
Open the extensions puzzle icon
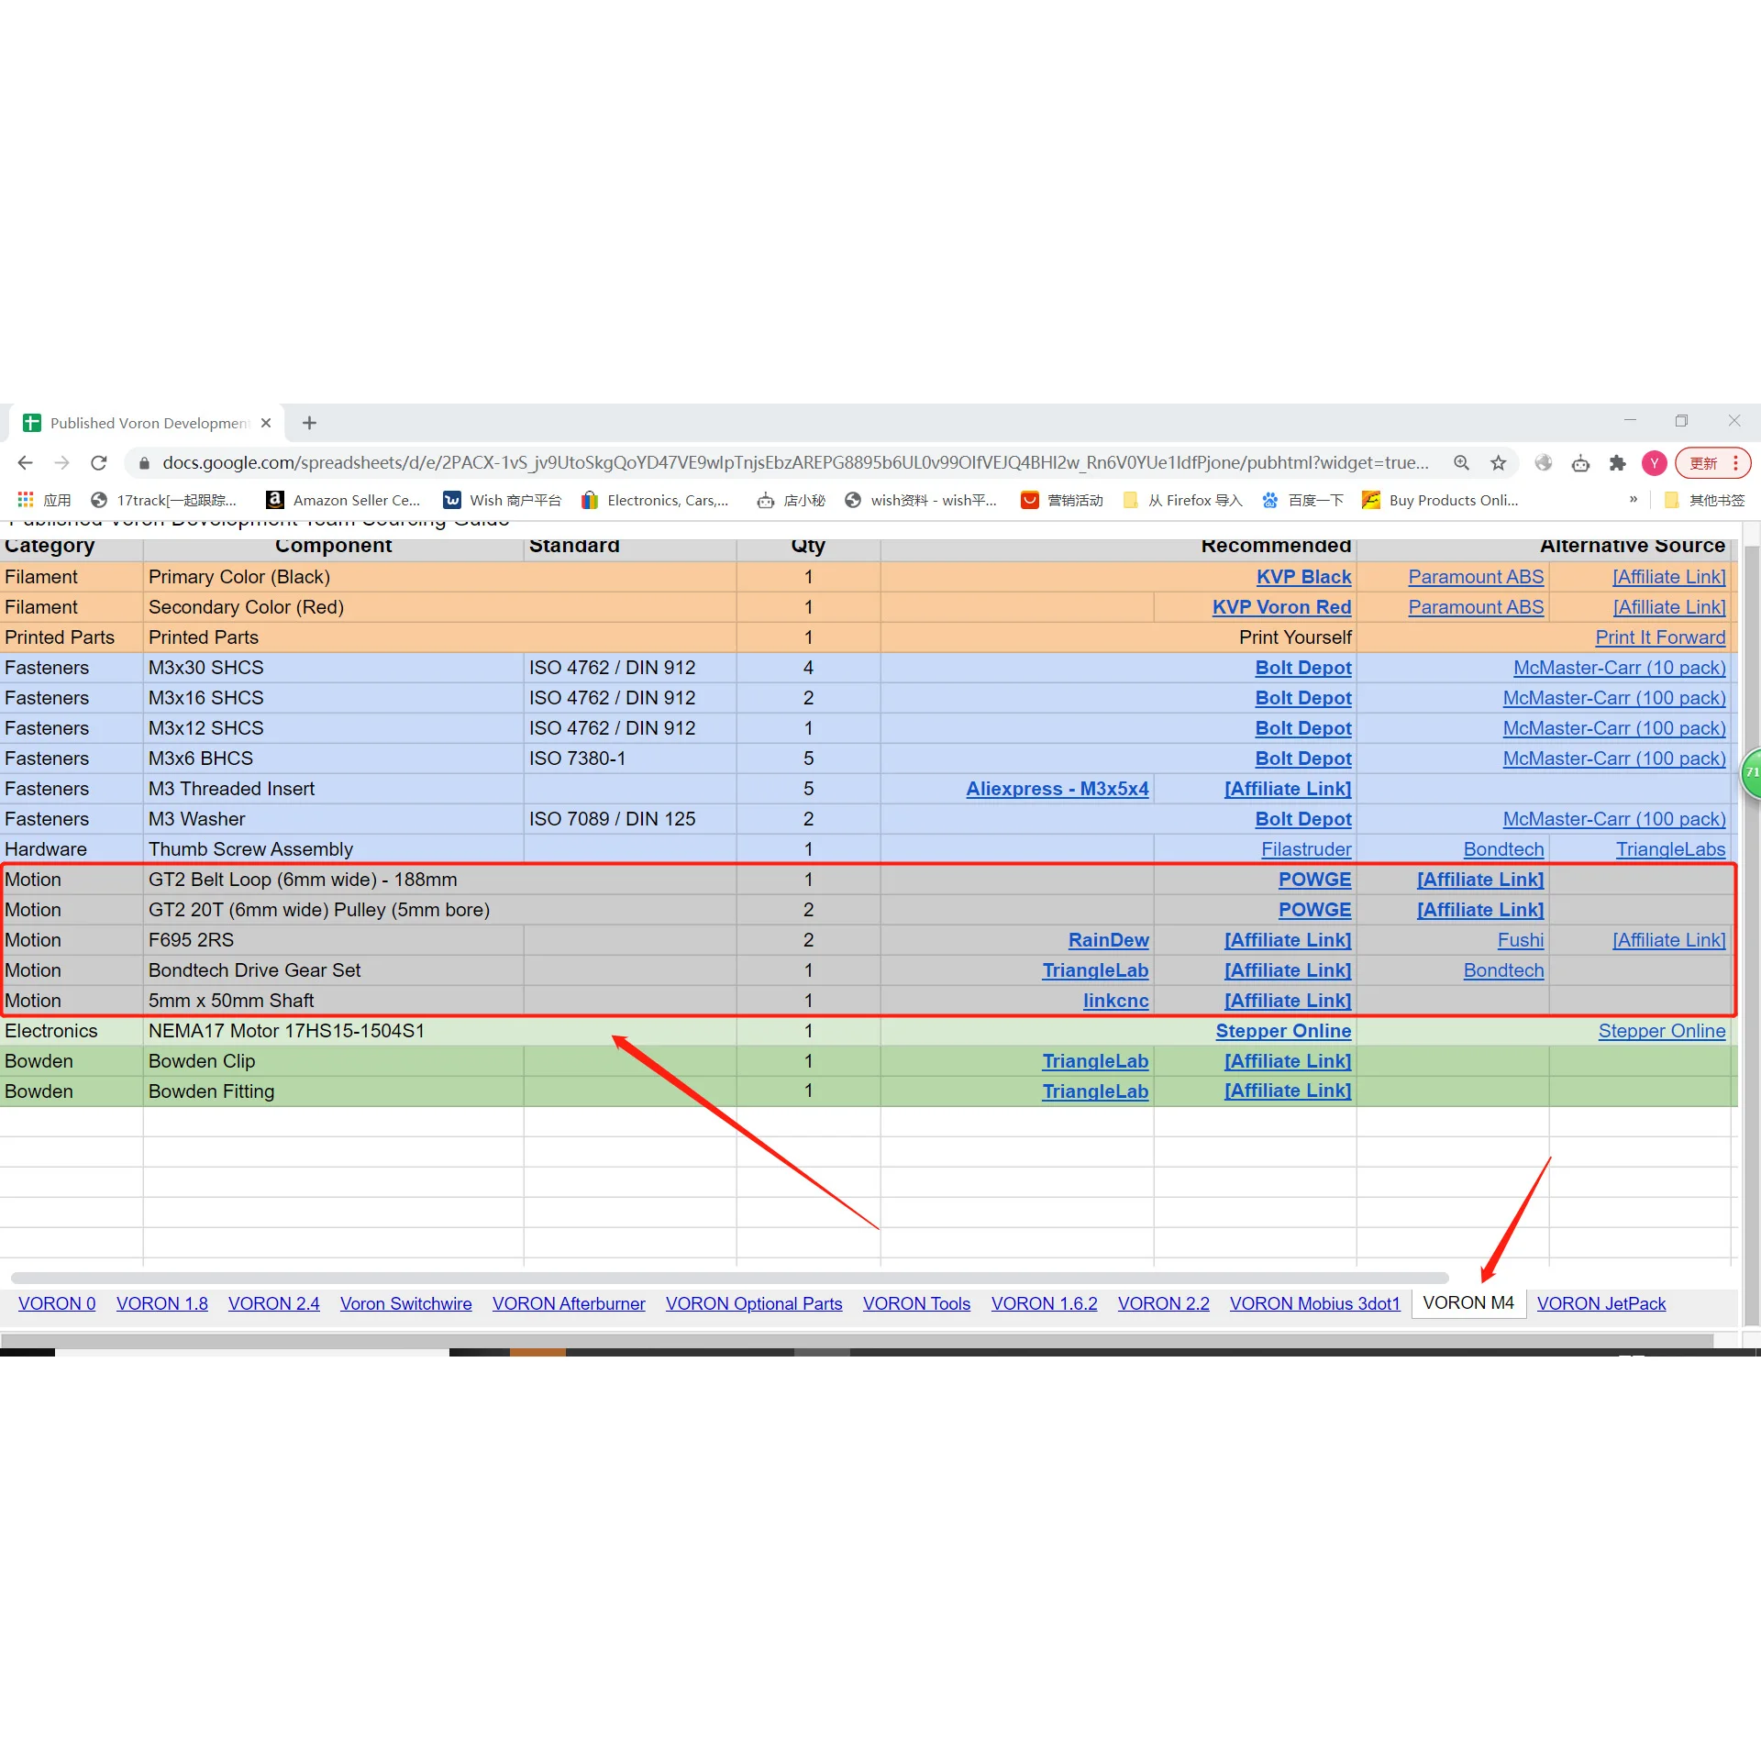click(x=1617, y=463)
